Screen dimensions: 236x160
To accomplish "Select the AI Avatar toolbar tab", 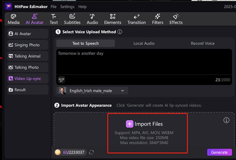I will (34, 19).
